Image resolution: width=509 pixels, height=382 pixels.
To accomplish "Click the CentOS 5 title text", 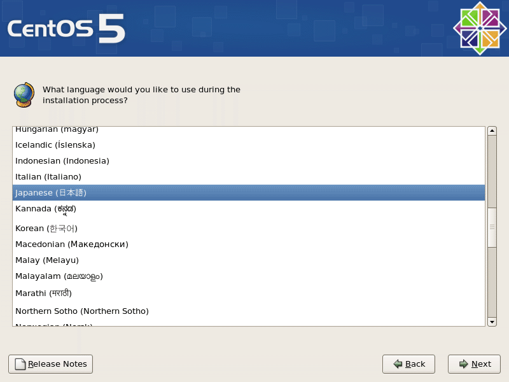I will [x=66, y=29].
